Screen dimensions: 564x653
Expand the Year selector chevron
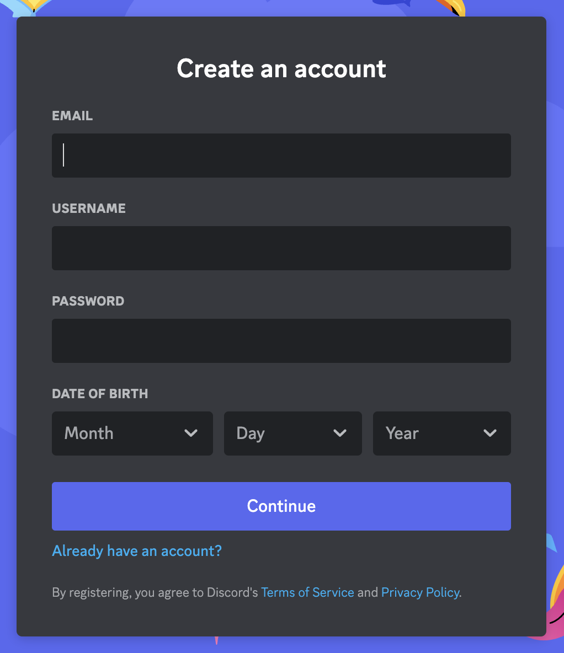click(x=489, y=433)
